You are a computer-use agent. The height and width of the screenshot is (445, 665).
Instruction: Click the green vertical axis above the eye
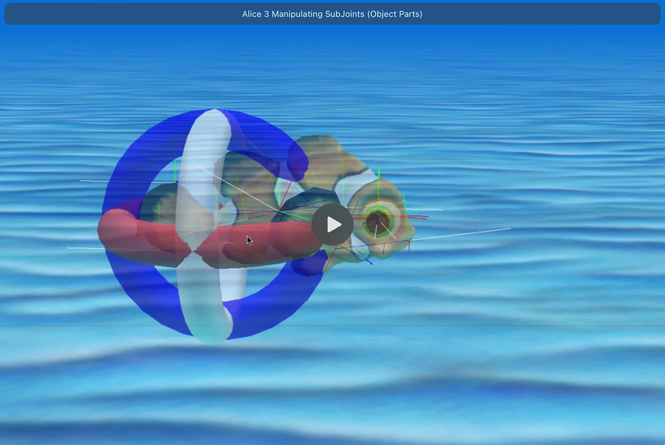[379, 183]
